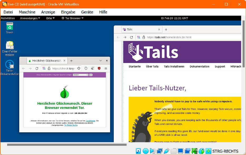Click the Tor circuit icon in check.torproject address bar

[x=44, y=69]
